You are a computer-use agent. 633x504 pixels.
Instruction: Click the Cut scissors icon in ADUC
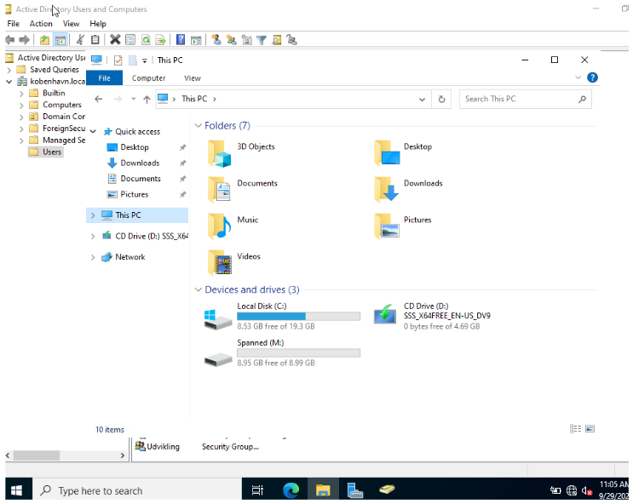click(80, 39)
